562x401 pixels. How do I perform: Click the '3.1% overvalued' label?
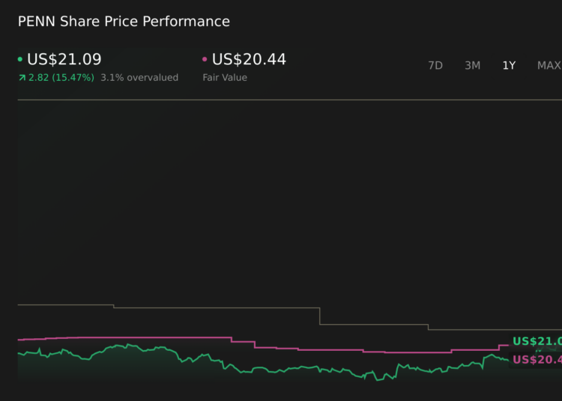(139, 78)
